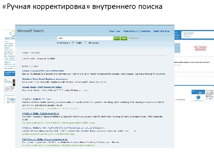Select the all languages radio button
Screen dimensions: 214x160
pos(85,42)
